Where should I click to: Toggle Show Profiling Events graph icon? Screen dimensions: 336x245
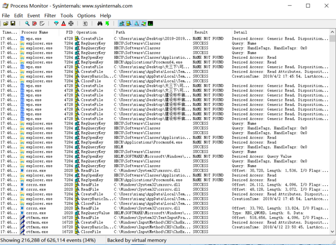pyautogui.click(x=151, y=24)
